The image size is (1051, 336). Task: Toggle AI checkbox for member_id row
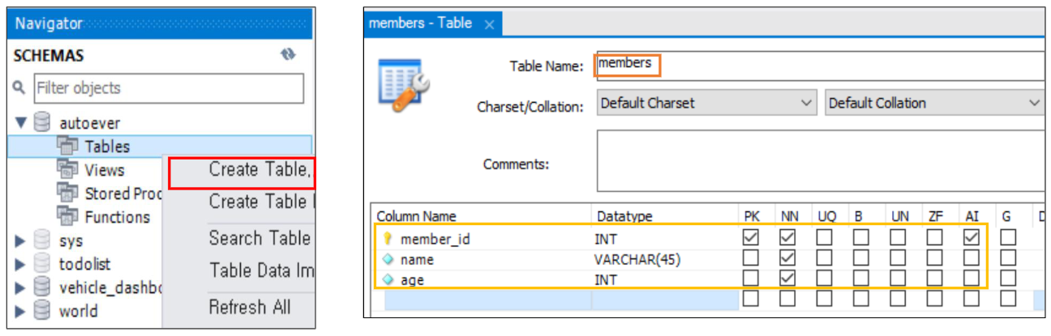971,237
